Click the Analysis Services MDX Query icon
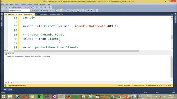 click(x=27, y=7)
